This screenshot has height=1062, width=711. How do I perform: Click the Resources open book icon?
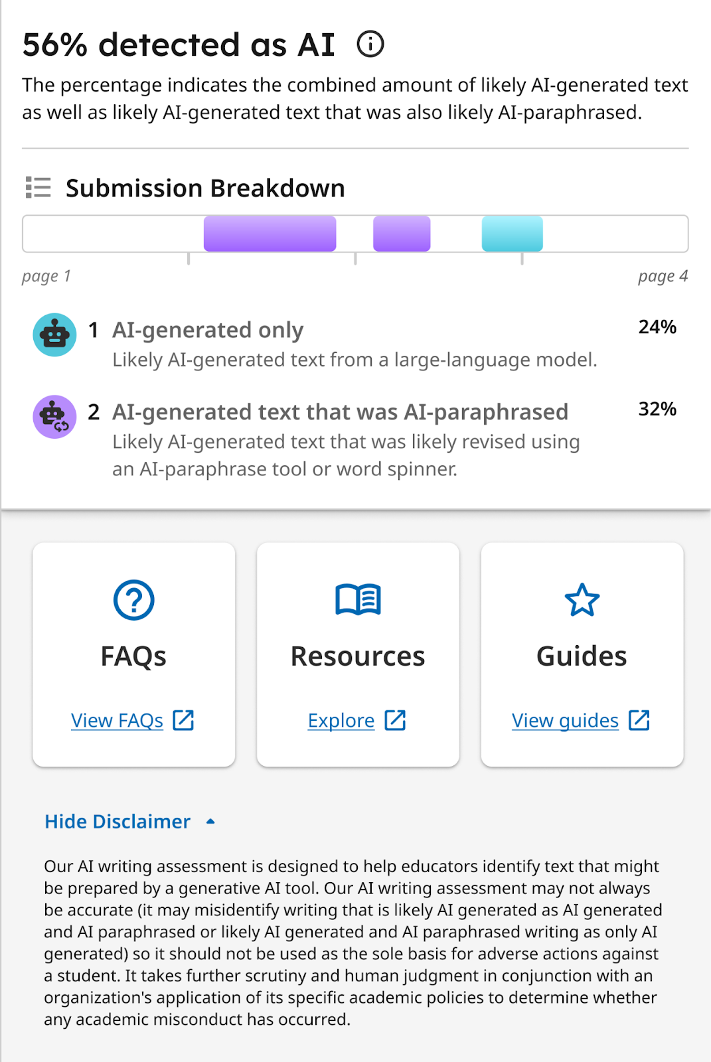[x=358, y=599]
